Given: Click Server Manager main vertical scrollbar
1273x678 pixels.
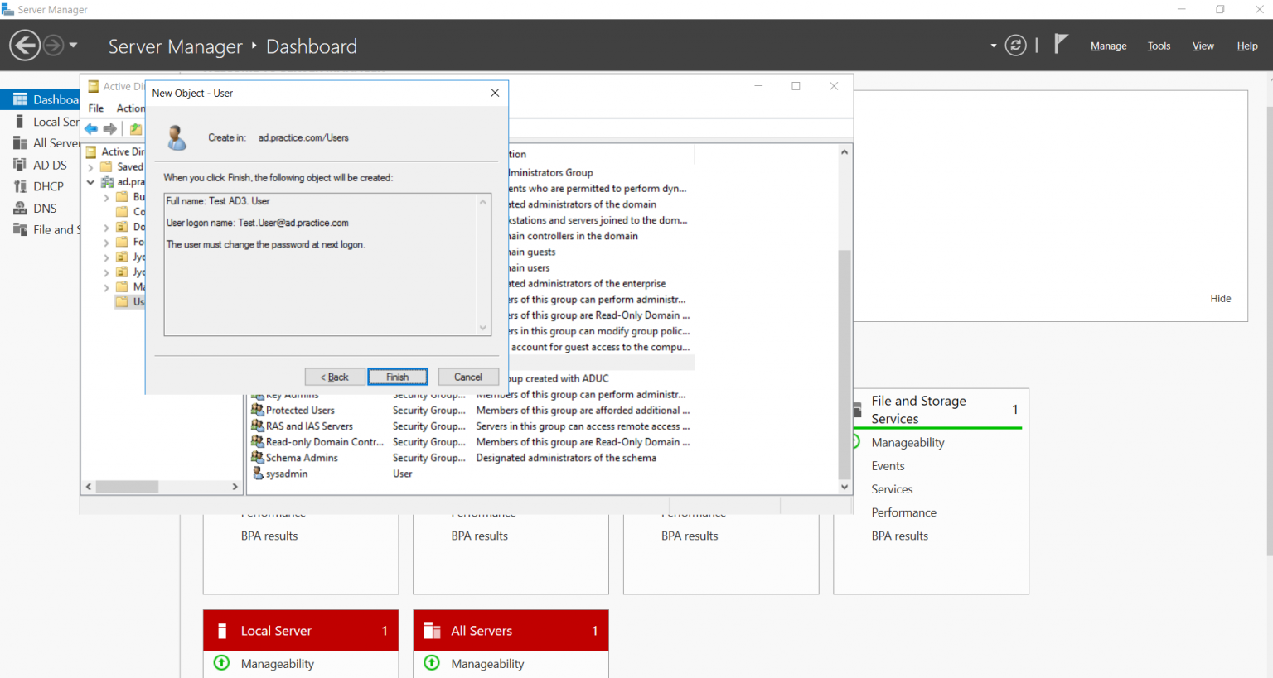Looking at the screenshot, I should (1269, 331).
